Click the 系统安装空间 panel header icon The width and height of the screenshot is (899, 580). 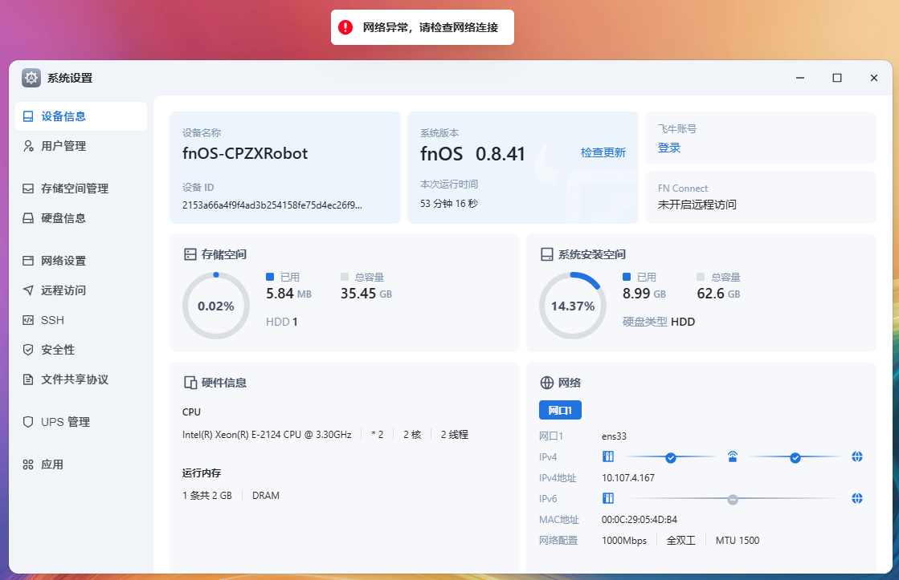click(x=547, y=254)
